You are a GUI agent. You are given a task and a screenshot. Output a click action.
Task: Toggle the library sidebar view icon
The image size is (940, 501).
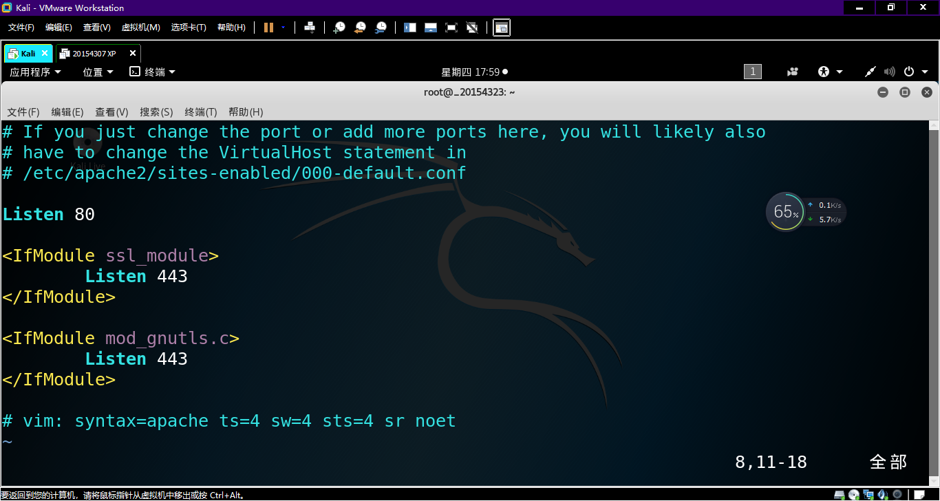410,28
